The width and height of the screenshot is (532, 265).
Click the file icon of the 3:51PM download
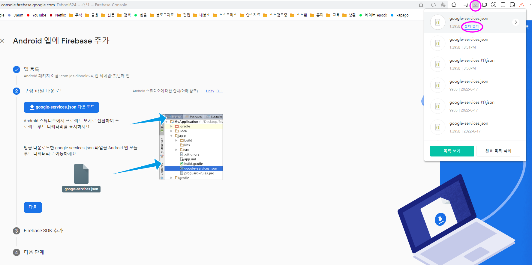click(x=438, y=43)
